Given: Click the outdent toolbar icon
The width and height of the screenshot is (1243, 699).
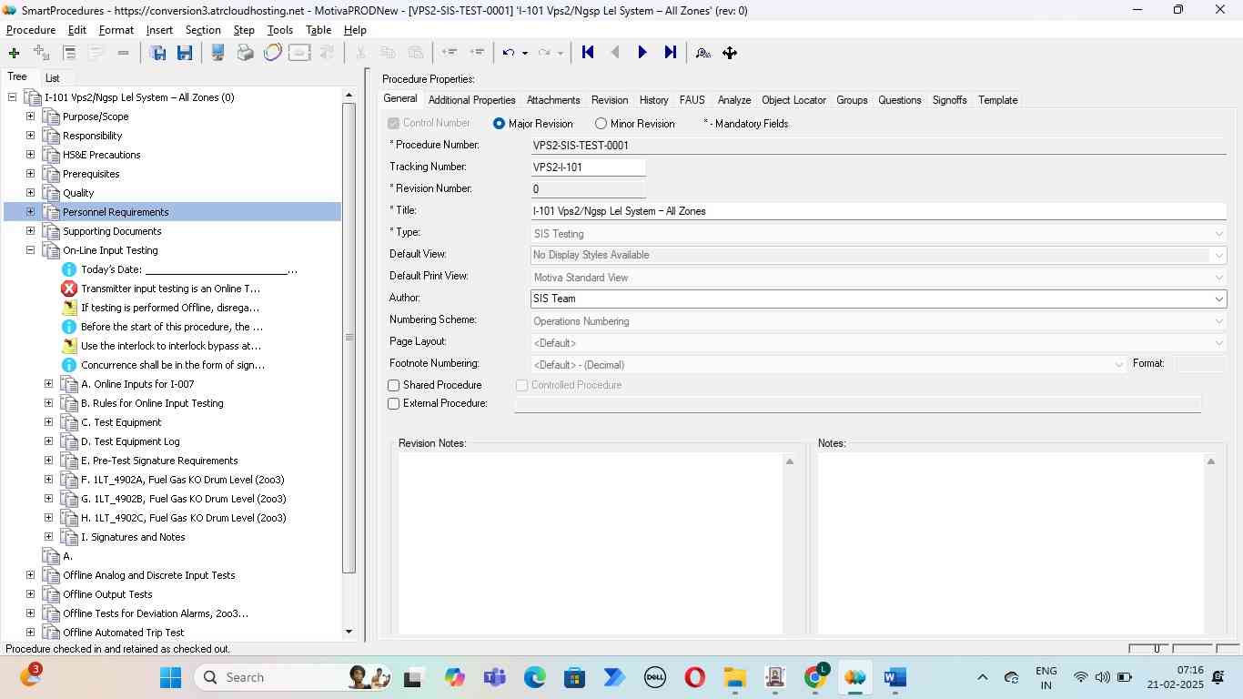Looking at the screenshot, I should (449, 53).
